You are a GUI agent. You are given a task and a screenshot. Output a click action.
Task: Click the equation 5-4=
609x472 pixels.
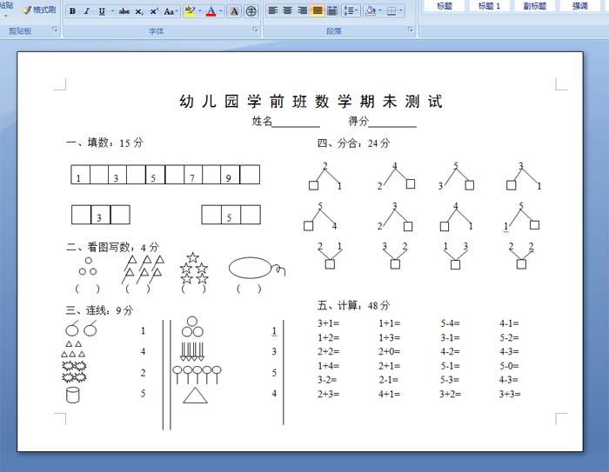tap(450, 323)
